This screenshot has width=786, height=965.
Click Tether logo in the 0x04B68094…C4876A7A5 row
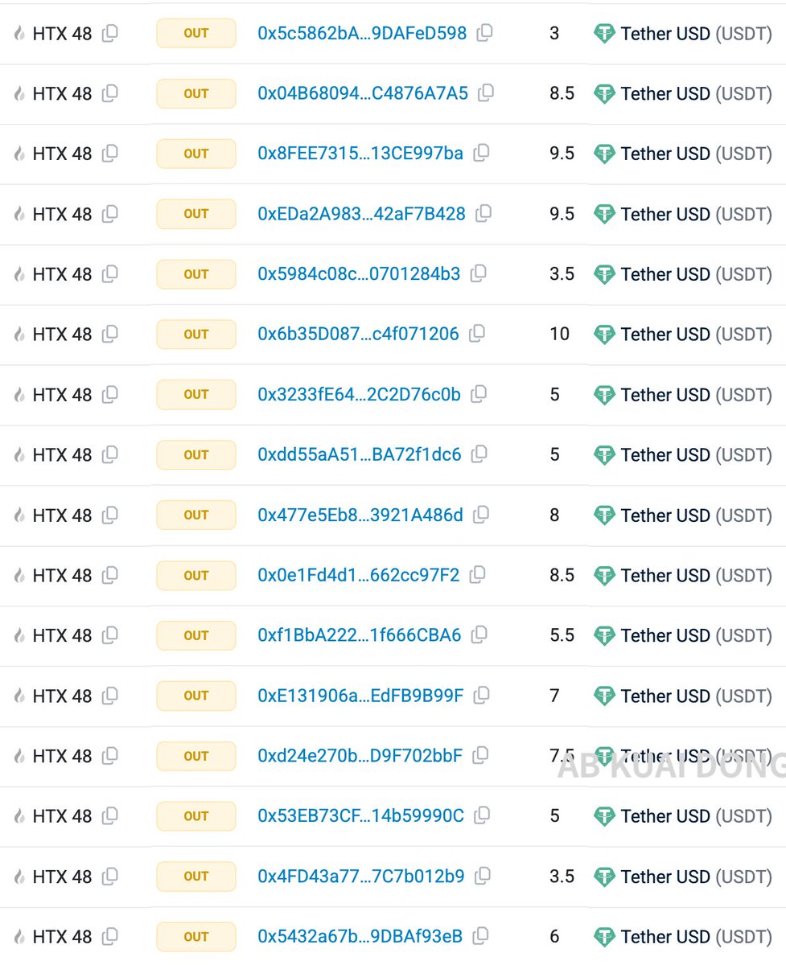tap(604, 94)
